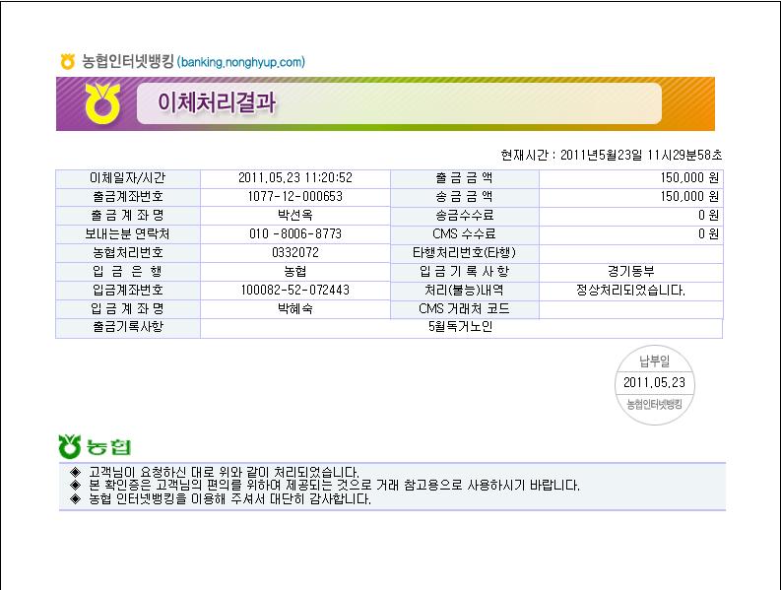The image size is (781, 590).
Task: Select the memo text 5월독거노인
Action: coord(460,327)
